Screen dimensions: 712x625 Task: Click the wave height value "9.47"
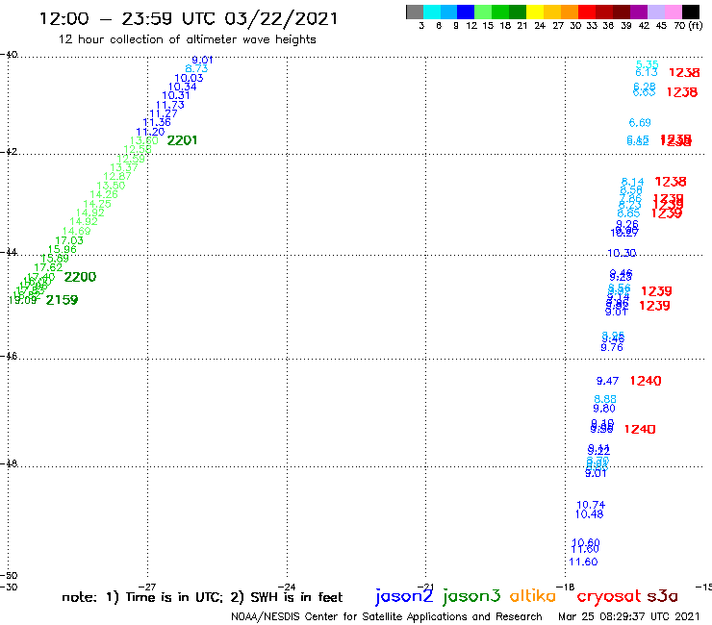tap(607, 381)
